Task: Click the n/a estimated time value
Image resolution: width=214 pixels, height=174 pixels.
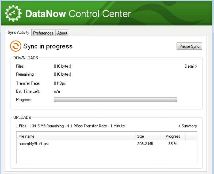Action: (57, 91)
